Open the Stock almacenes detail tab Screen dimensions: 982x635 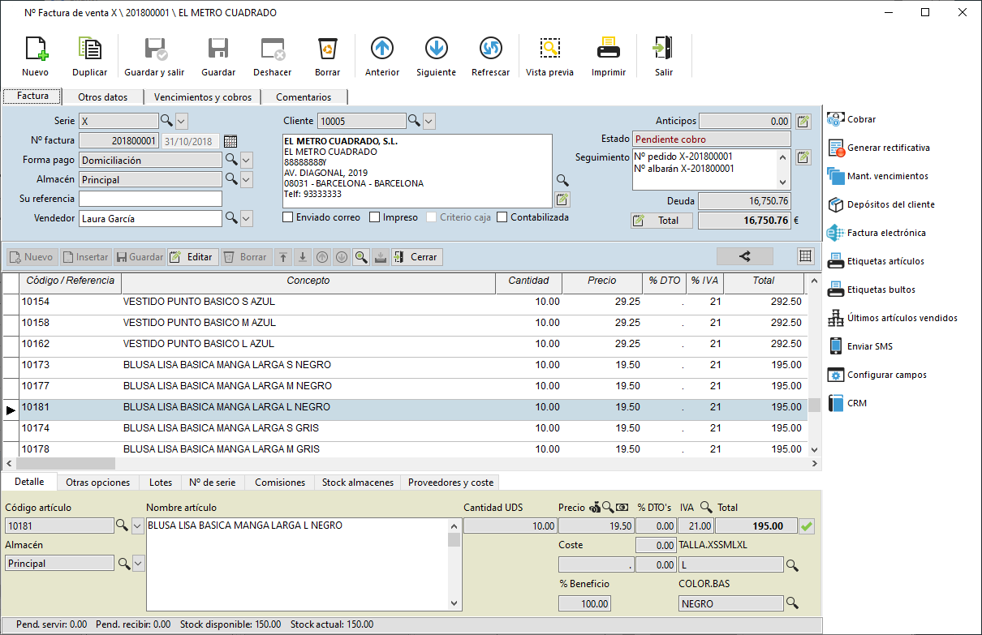point(358,483)
